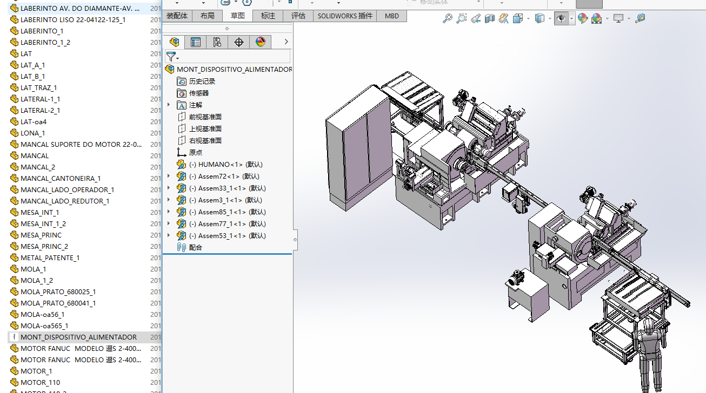Select the 前视基准面 plane in tree

point(205,117)
